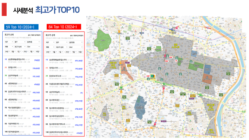Click the 상가 119개 triangular zone label

tap(211, 131)
